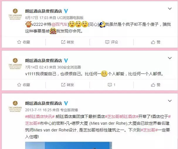Open the #朗廷酒店快讯# hashtag

point(40,117)
